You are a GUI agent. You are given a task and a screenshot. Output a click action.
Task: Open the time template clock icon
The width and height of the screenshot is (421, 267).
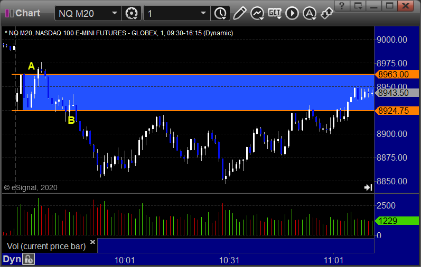click(220, 13)
